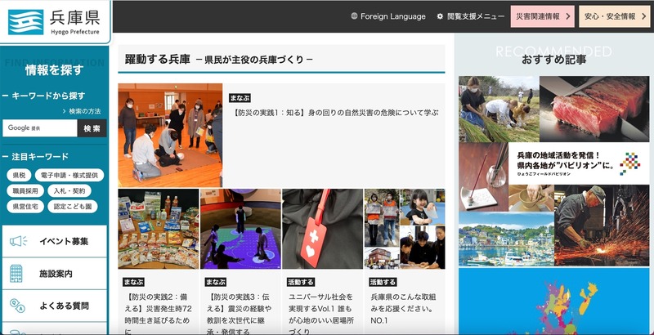The height and width of the screenshot is (335, 654).
Task: Click the 検索 search button
Action: [92, 128]
